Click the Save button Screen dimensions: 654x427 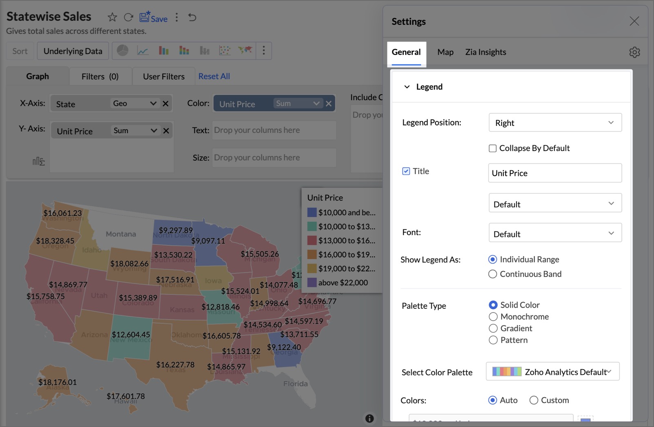coord(154,18)
